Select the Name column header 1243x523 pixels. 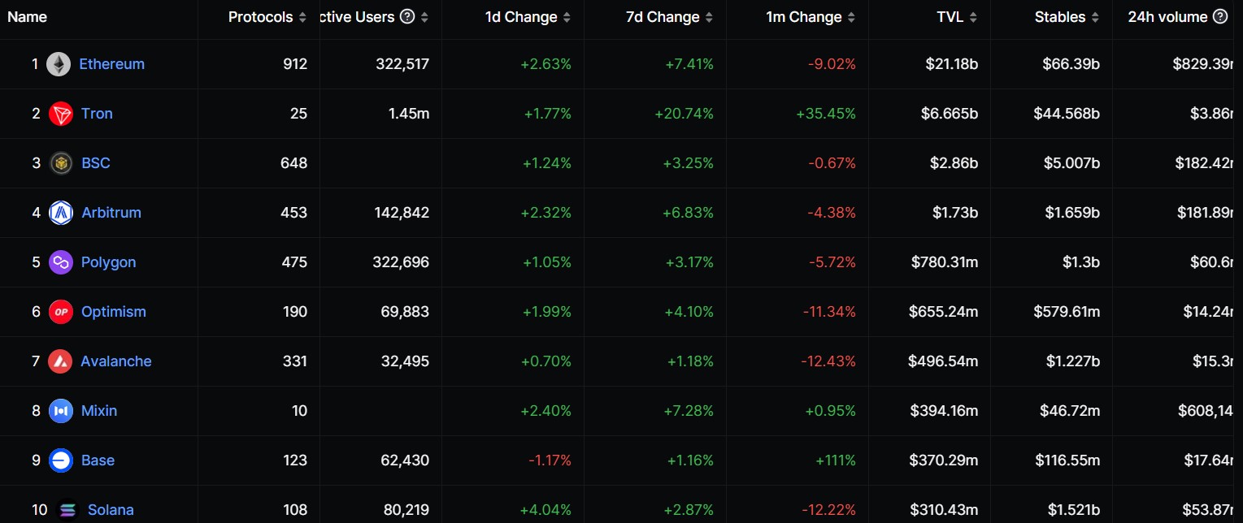pyautogui.click(x=27, y=16)
